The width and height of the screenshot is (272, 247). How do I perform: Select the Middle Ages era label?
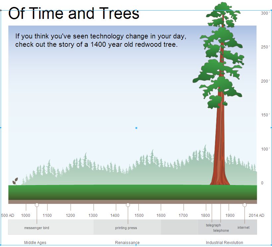point(35,242)
